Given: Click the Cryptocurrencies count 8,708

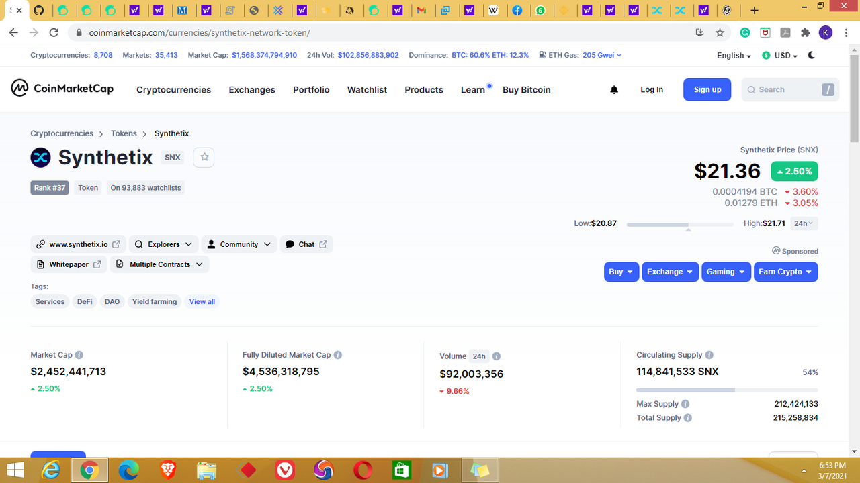Looking at the screenshot, I should tap(103, 55).
